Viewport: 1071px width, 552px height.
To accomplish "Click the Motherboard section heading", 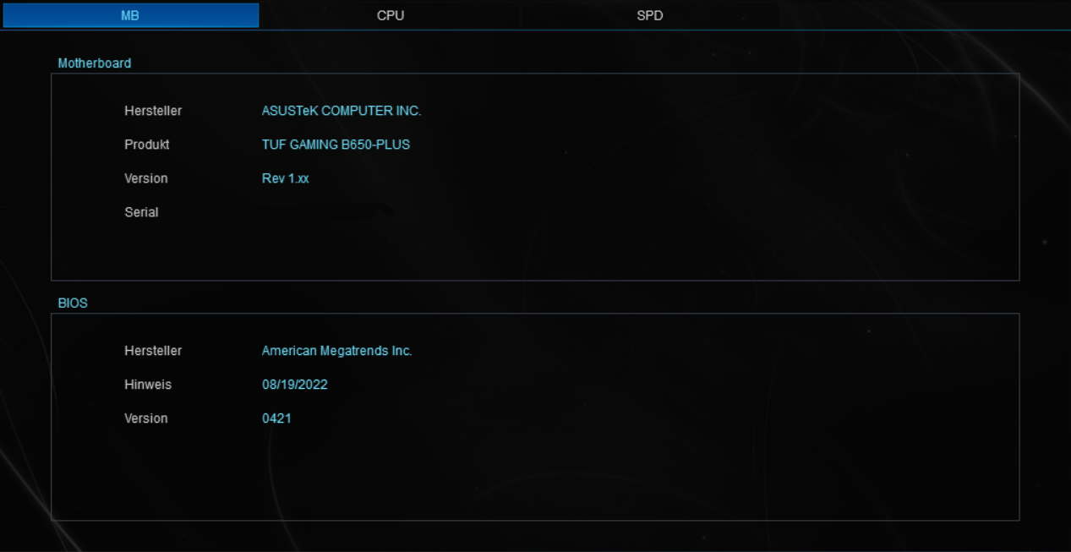I will click(94, 63).
